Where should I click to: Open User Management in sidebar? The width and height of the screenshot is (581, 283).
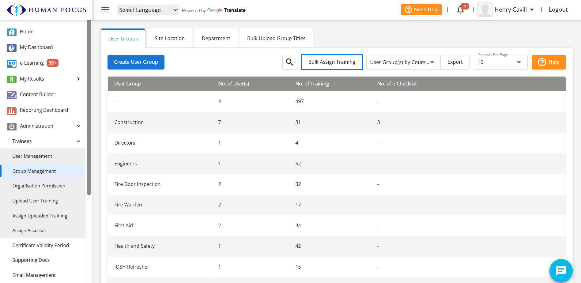click(x=32, y=156)
